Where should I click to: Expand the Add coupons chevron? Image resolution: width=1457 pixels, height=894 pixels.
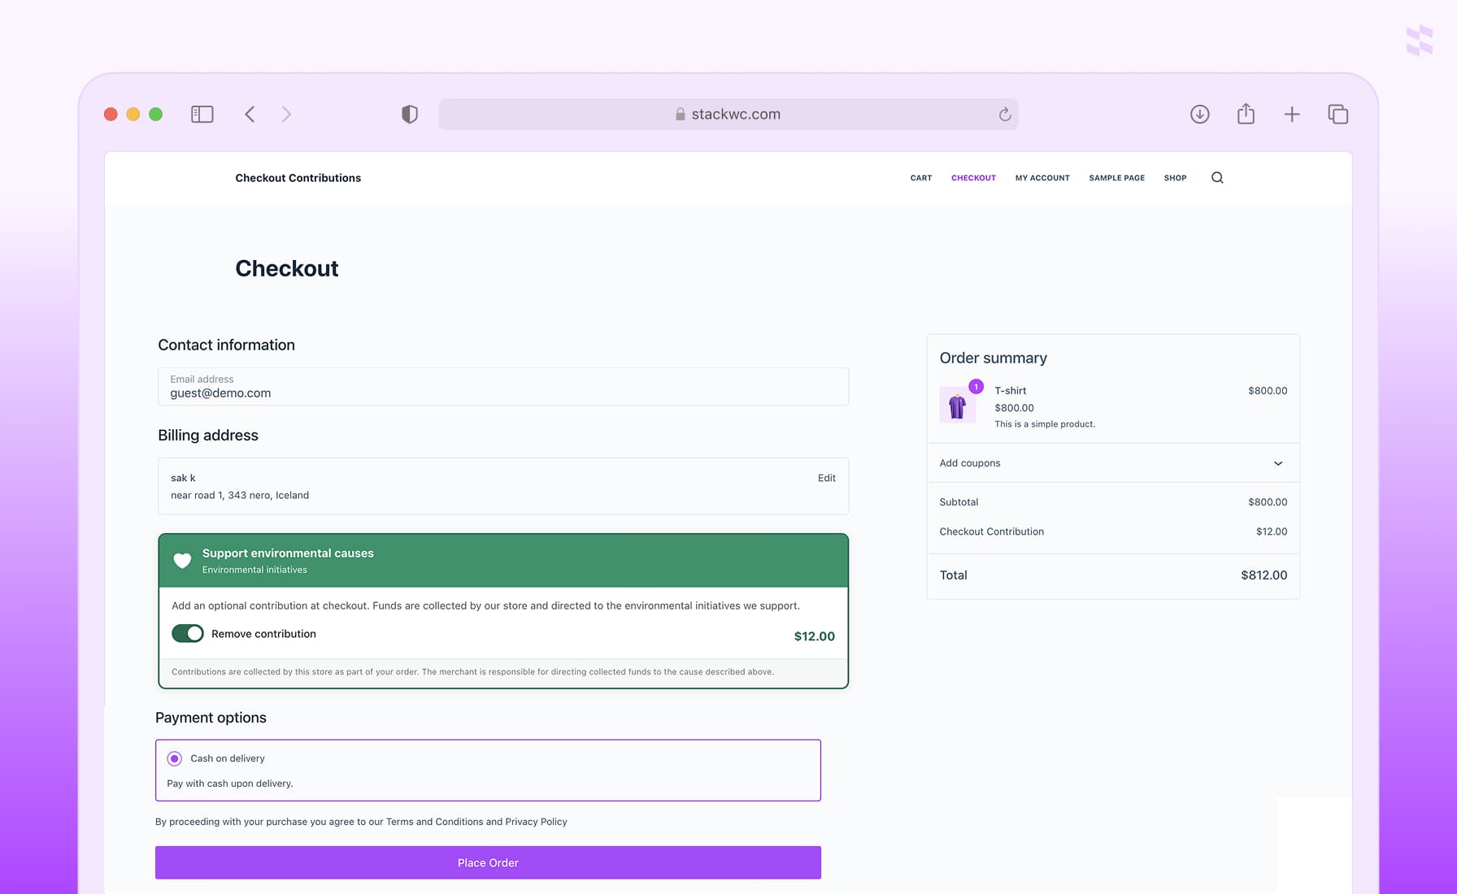pos(1278,463)
